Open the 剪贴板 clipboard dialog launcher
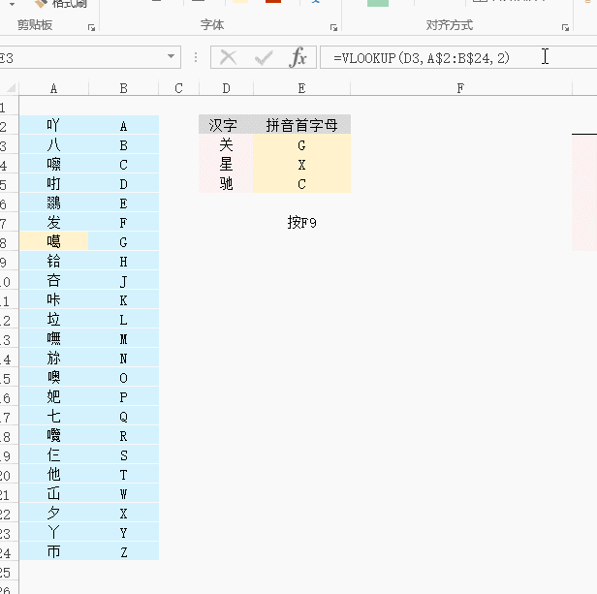Image resolution: width=597 pixels, height=594 pixels. [x=91, y=27]
